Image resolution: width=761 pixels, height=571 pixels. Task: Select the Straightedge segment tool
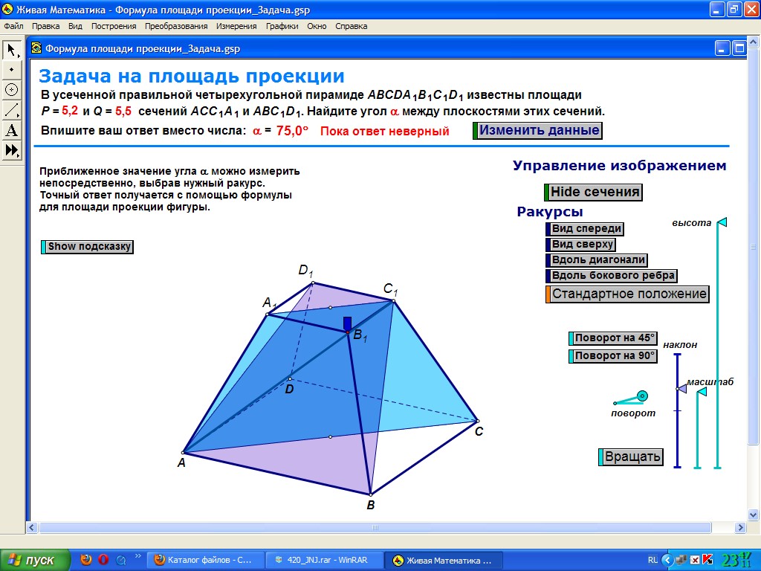(12, 110)
